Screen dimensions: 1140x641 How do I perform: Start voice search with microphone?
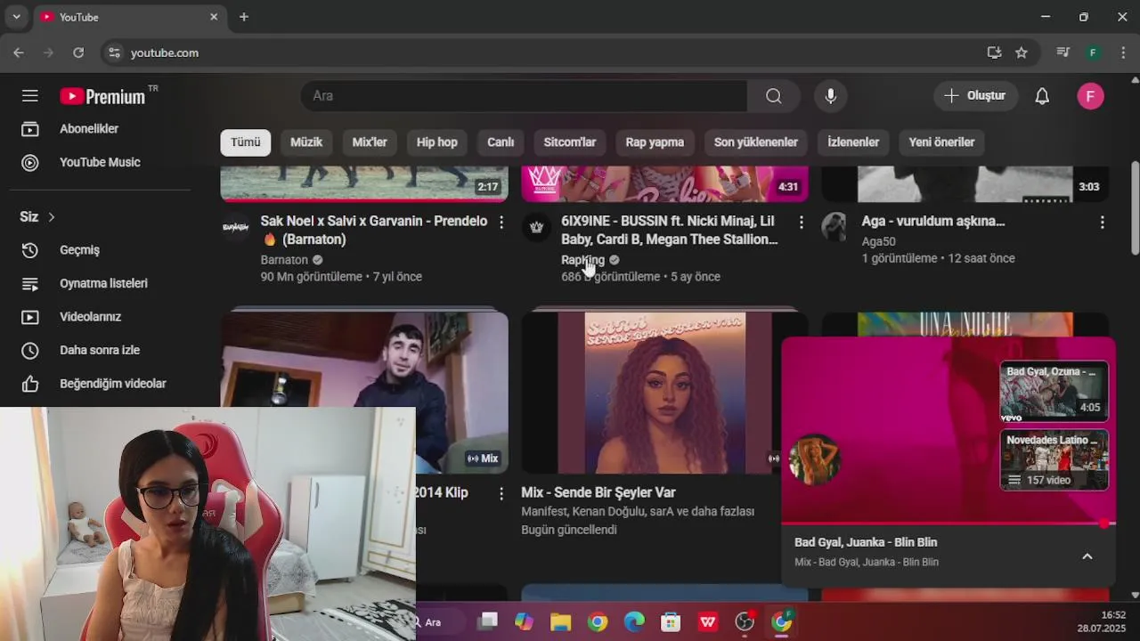click(830, 96)
